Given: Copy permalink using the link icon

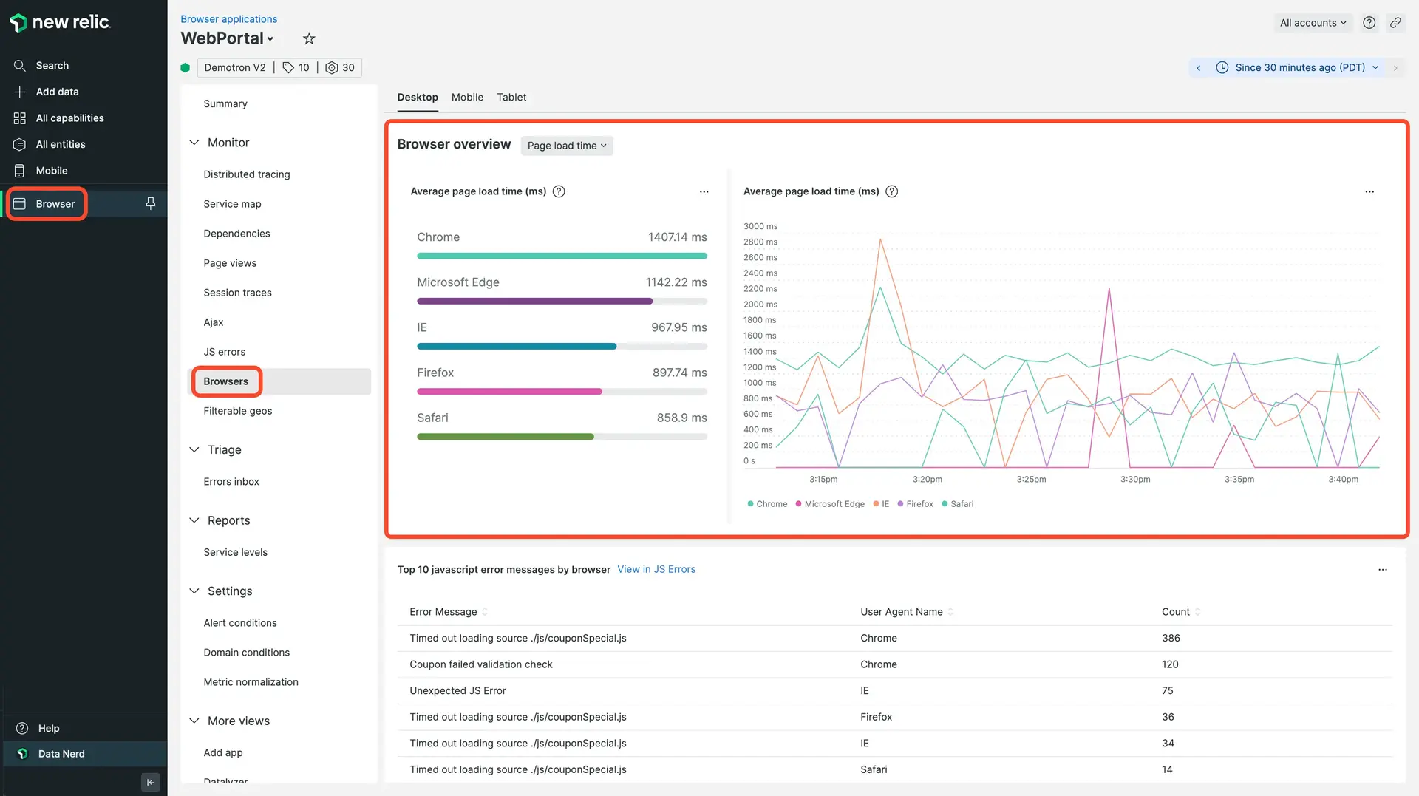Looking at the screenshot, I should click(1395, 23).
